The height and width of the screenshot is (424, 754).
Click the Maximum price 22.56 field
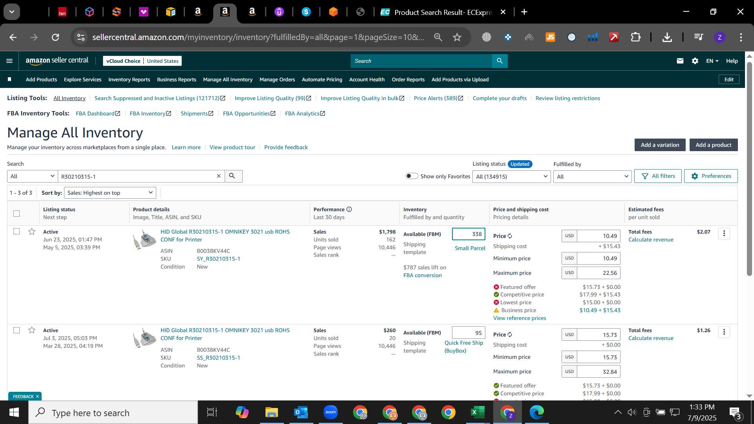(598, 273)
